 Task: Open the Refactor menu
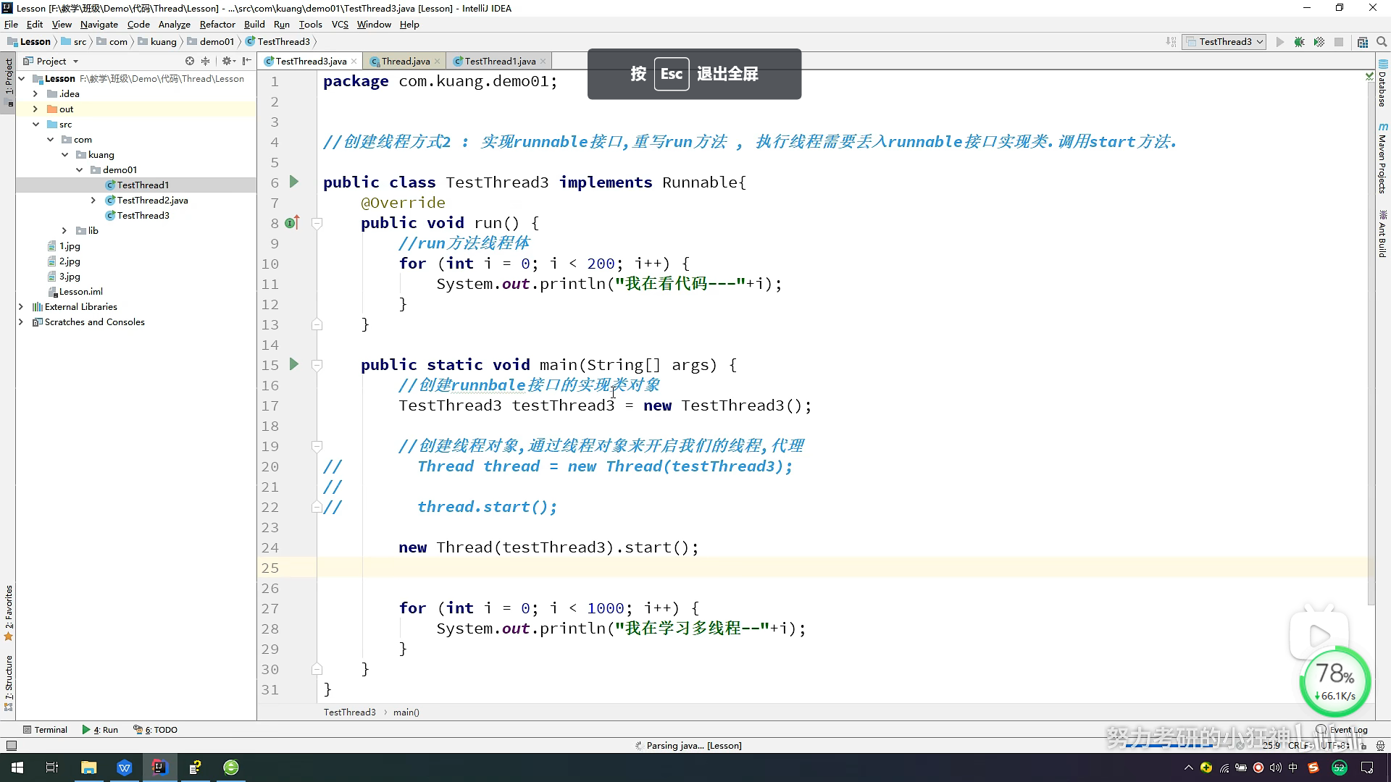click(217, 24)
